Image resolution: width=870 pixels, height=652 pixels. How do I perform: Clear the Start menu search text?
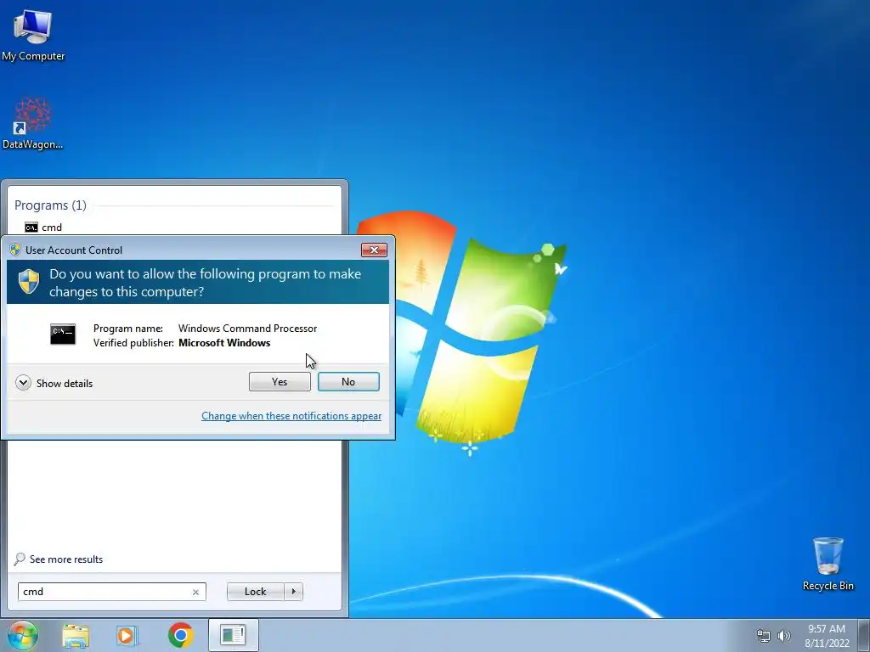pyautogui.click(x=195, y=592)
